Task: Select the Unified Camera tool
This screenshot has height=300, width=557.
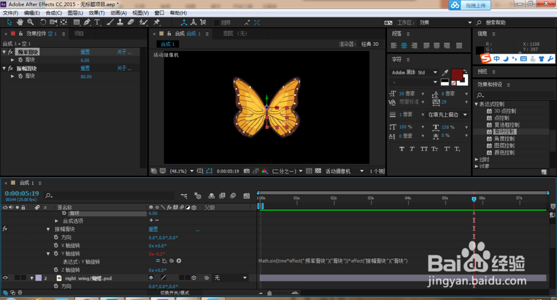Action: 53,22
